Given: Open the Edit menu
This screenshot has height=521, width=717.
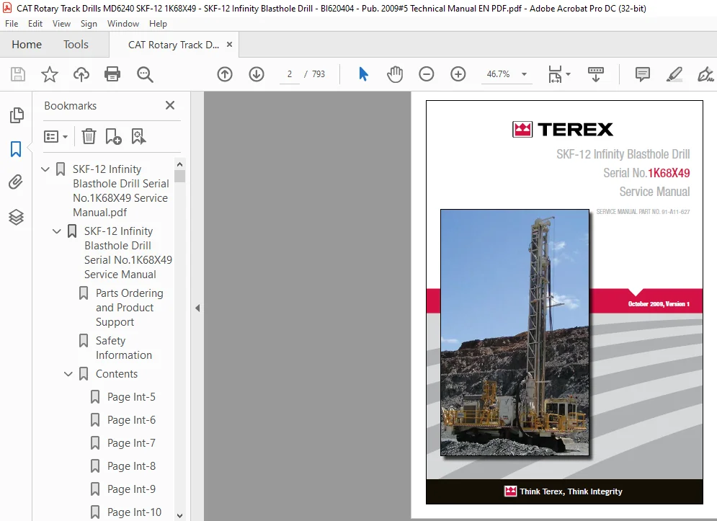Looking at the screenshot, I should coord(35,24).
